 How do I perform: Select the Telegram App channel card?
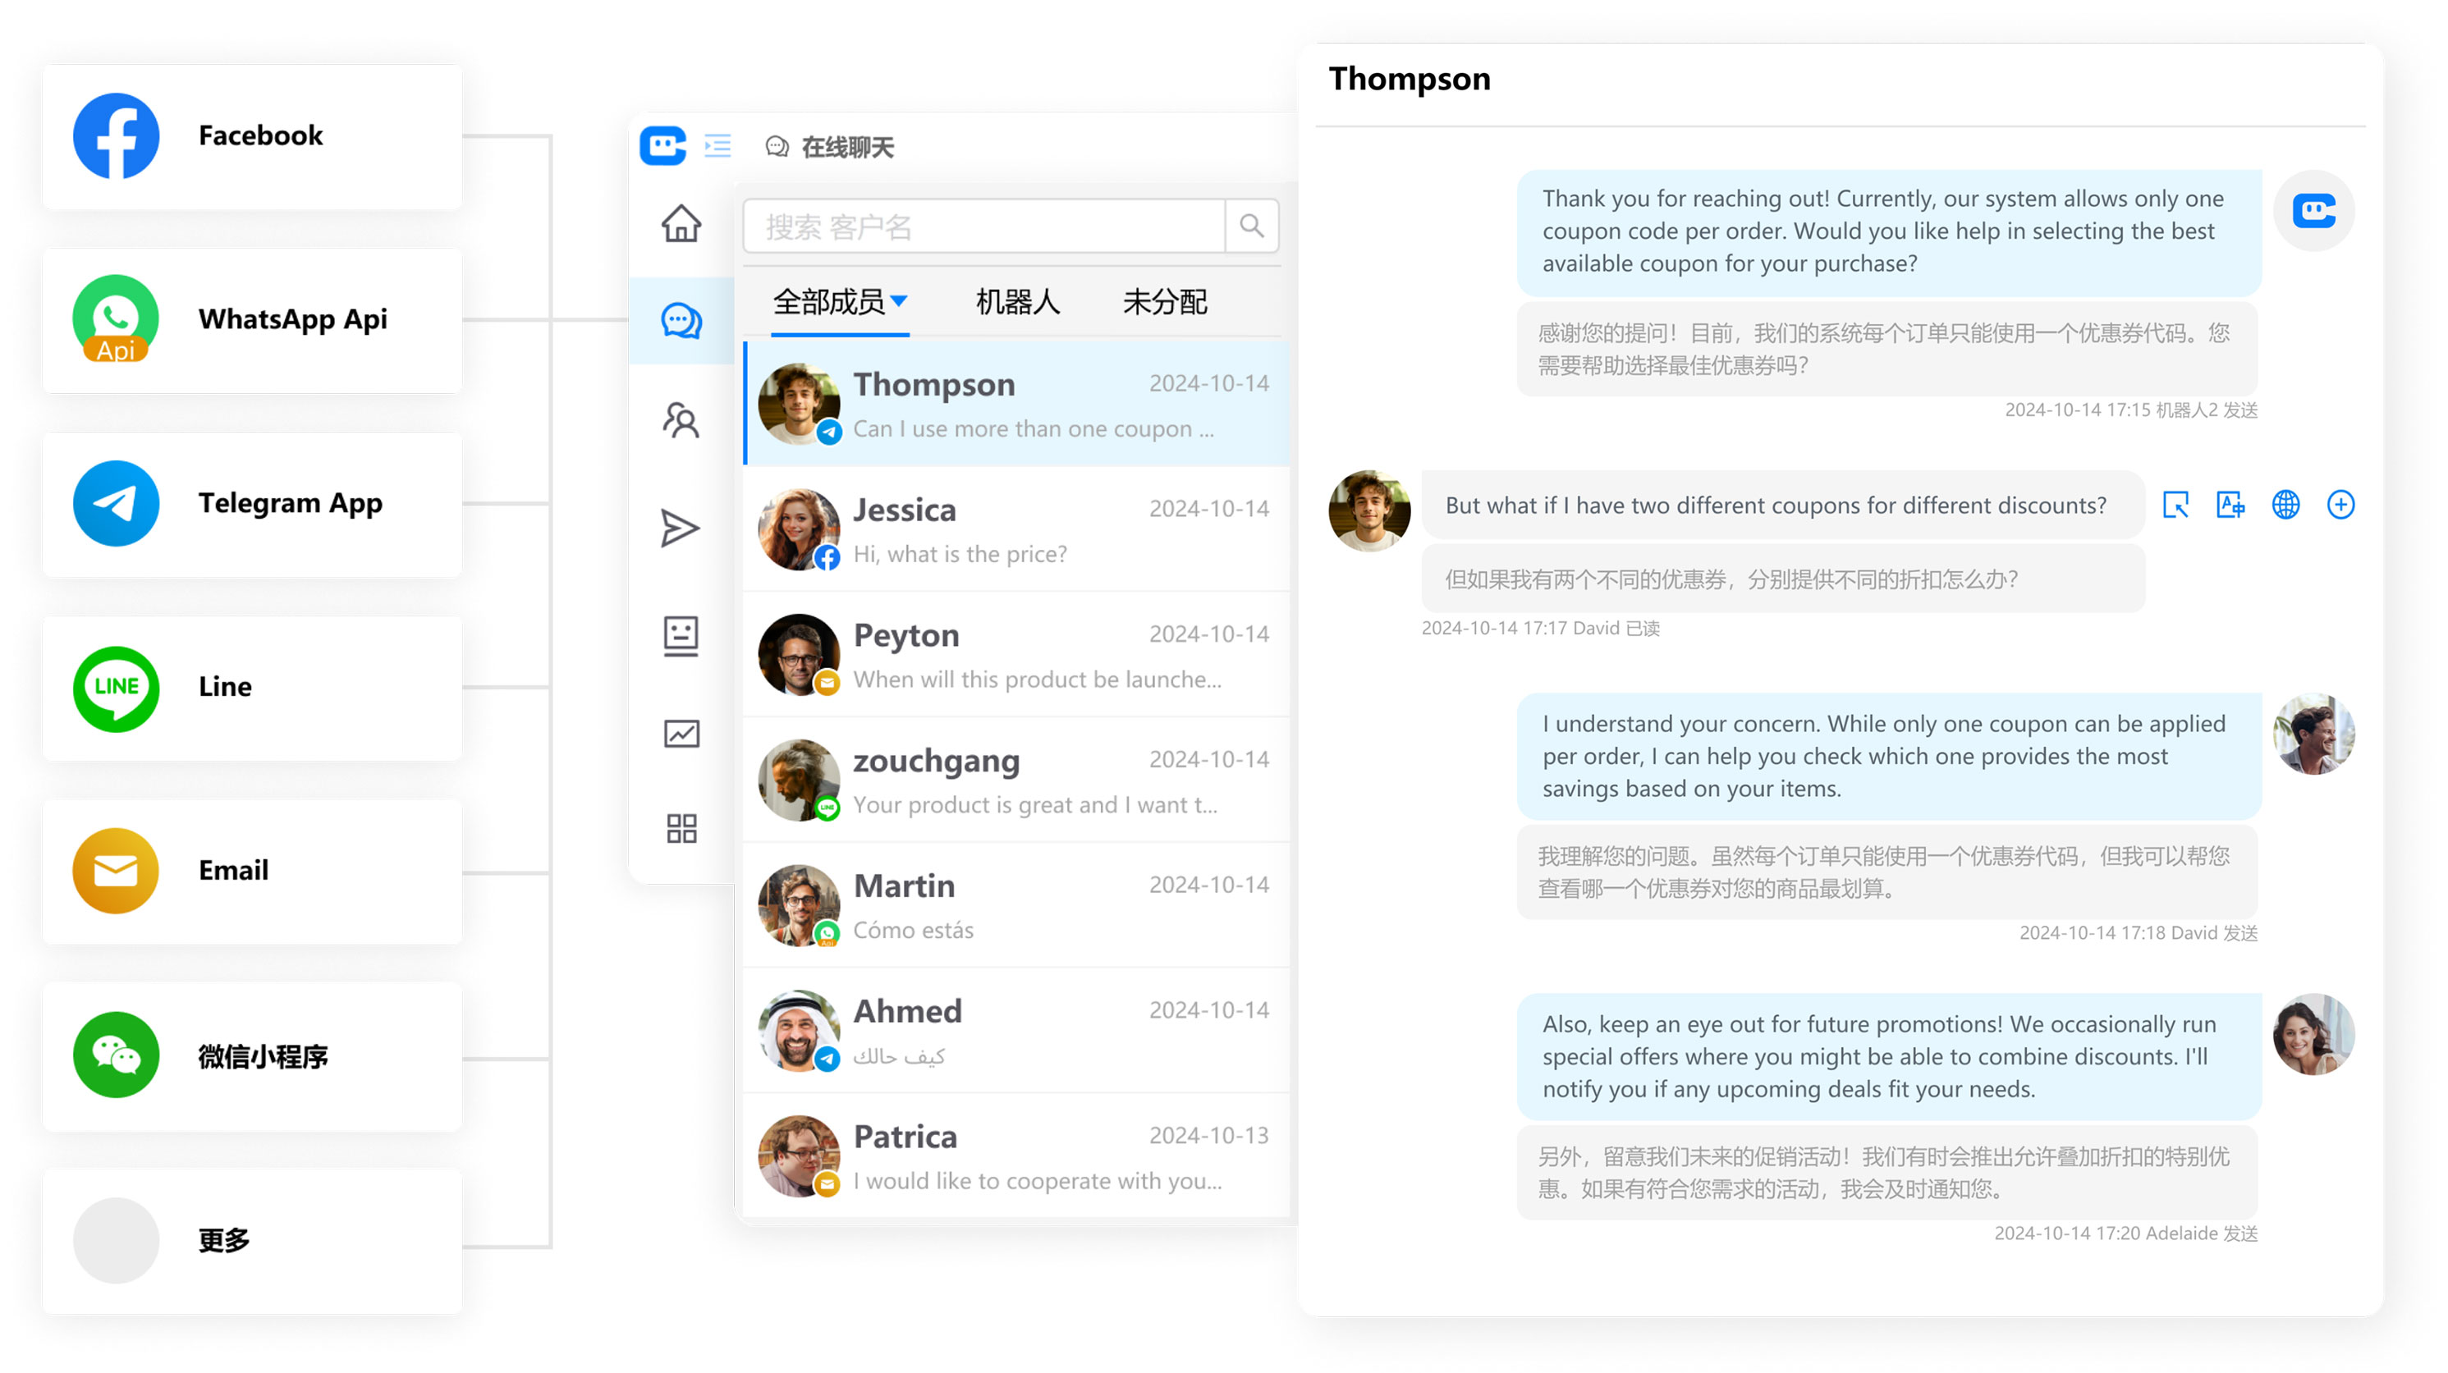tap(253, 504)
